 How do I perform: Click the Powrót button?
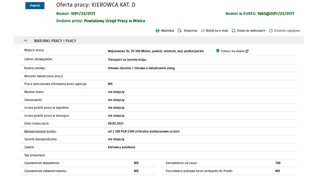click(35, 6)
